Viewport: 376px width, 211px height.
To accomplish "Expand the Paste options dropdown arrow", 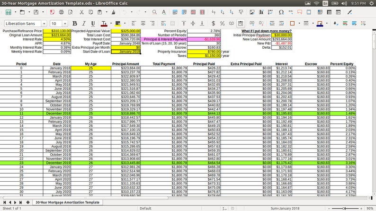I will tap(107, 12).
